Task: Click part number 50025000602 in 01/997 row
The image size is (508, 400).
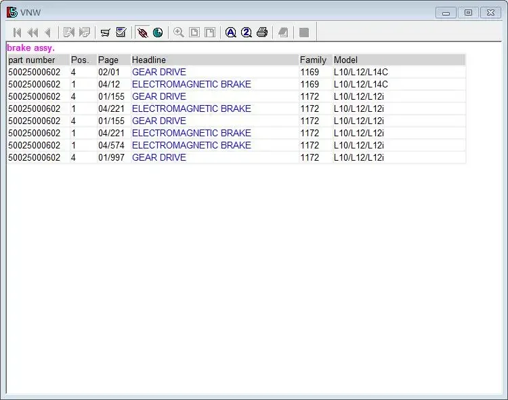Action: (x=34, y=158)
